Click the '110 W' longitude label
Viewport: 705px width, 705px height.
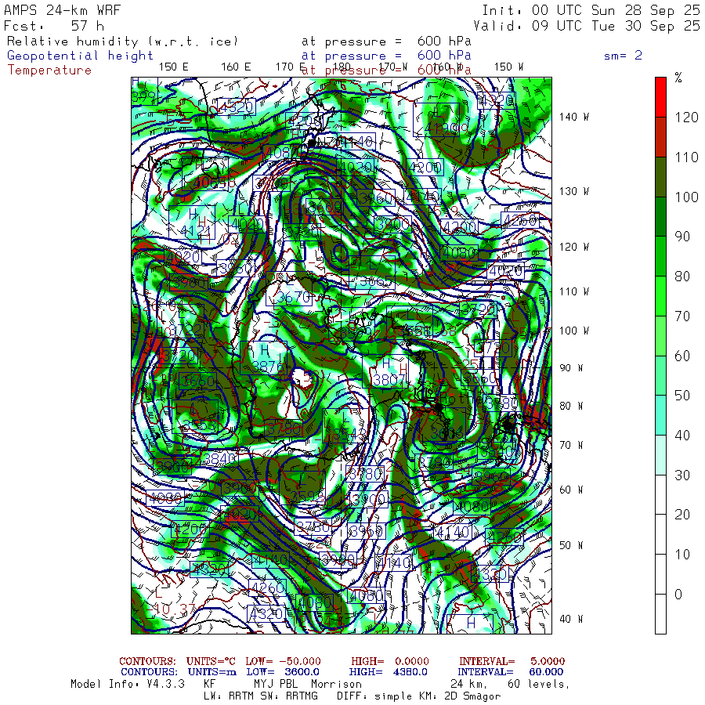574,291
